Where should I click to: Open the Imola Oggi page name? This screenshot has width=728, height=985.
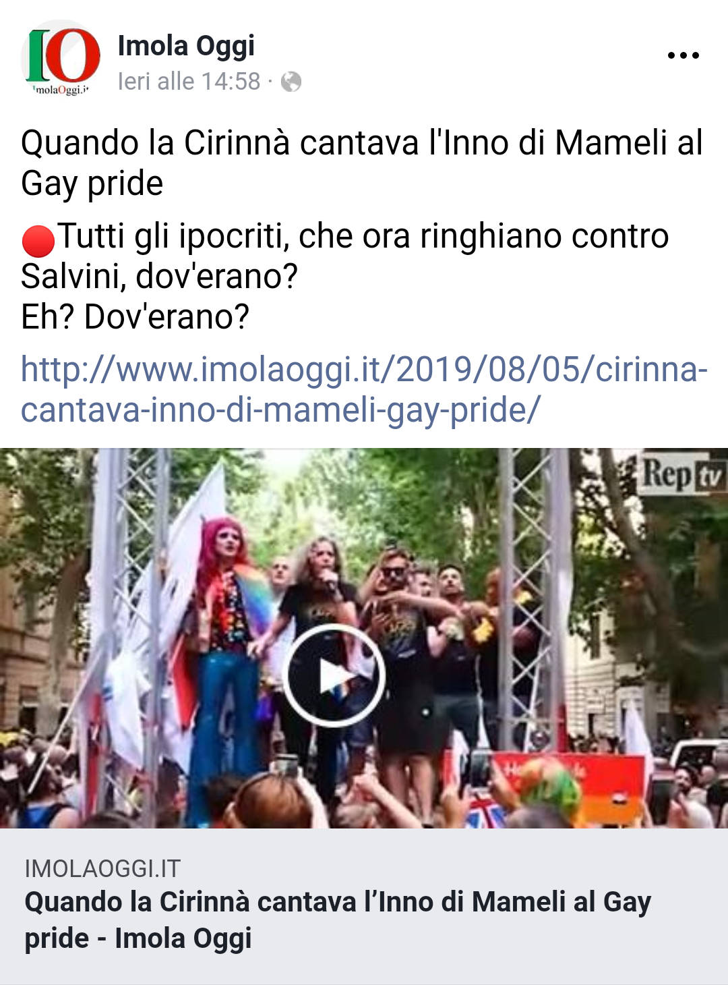(186, 46)
